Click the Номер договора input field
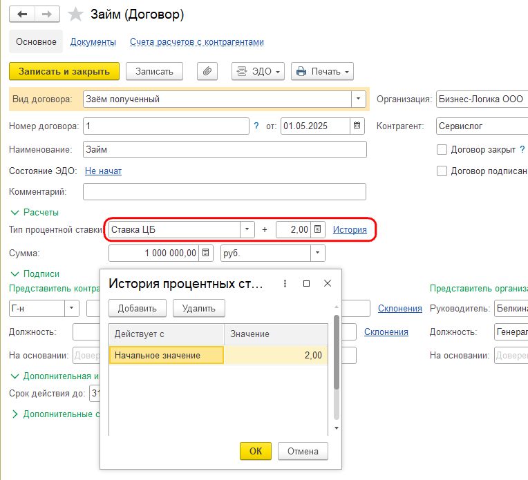Image resolution: width=528 pixels, height=480 pixels. pyautogui.click(x=166, y=126)
